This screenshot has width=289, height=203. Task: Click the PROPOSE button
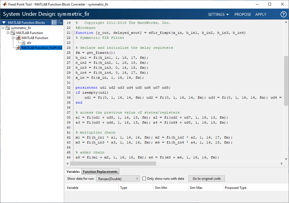pyautogui.click(x=243, y=14)
